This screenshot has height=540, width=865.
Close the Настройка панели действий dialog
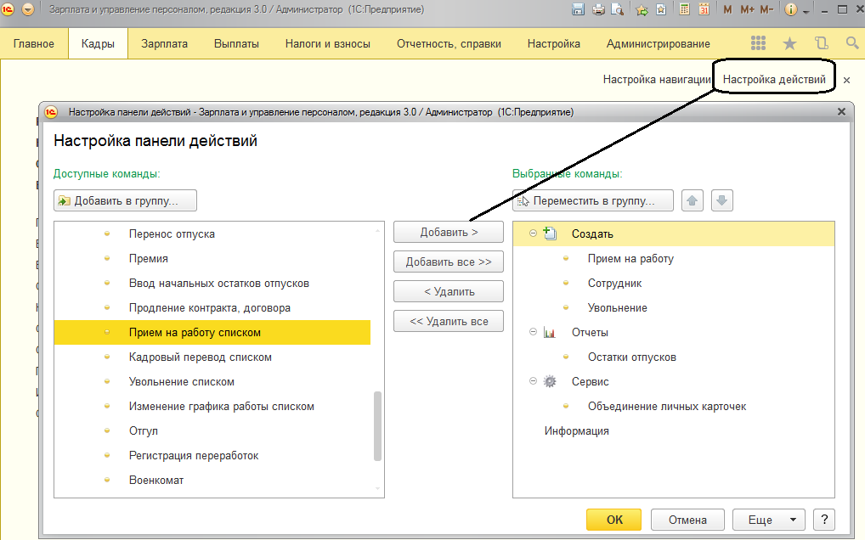coord(841,112)
